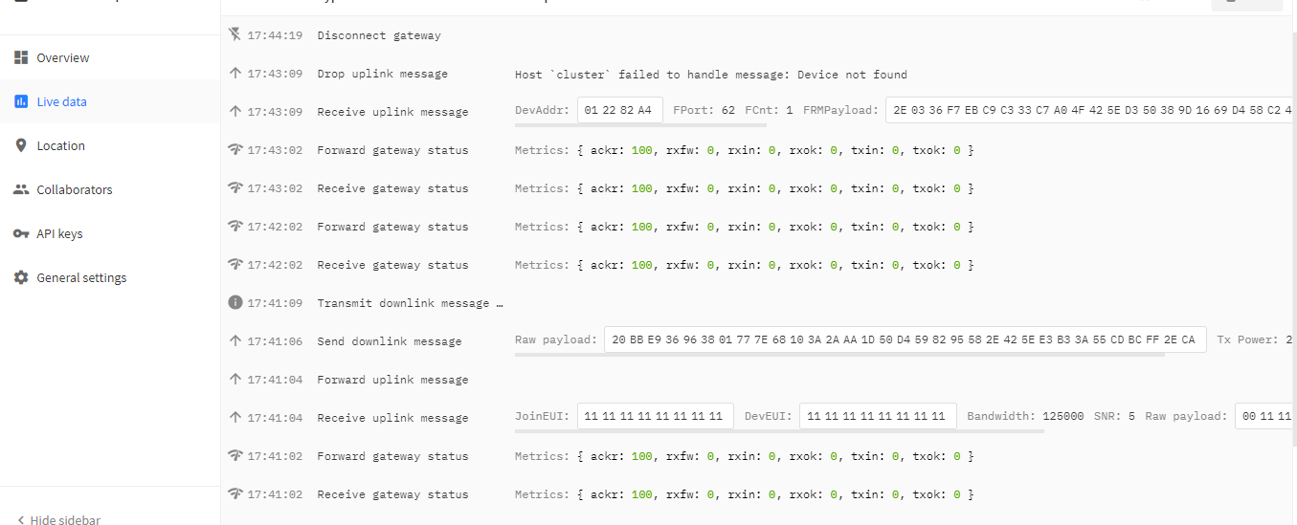
Task: Click the Collaborators people icon
Action: (21, 189)
